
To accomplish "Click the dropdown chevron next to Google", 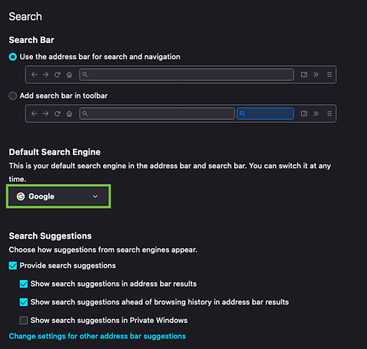I will [95, 196].
